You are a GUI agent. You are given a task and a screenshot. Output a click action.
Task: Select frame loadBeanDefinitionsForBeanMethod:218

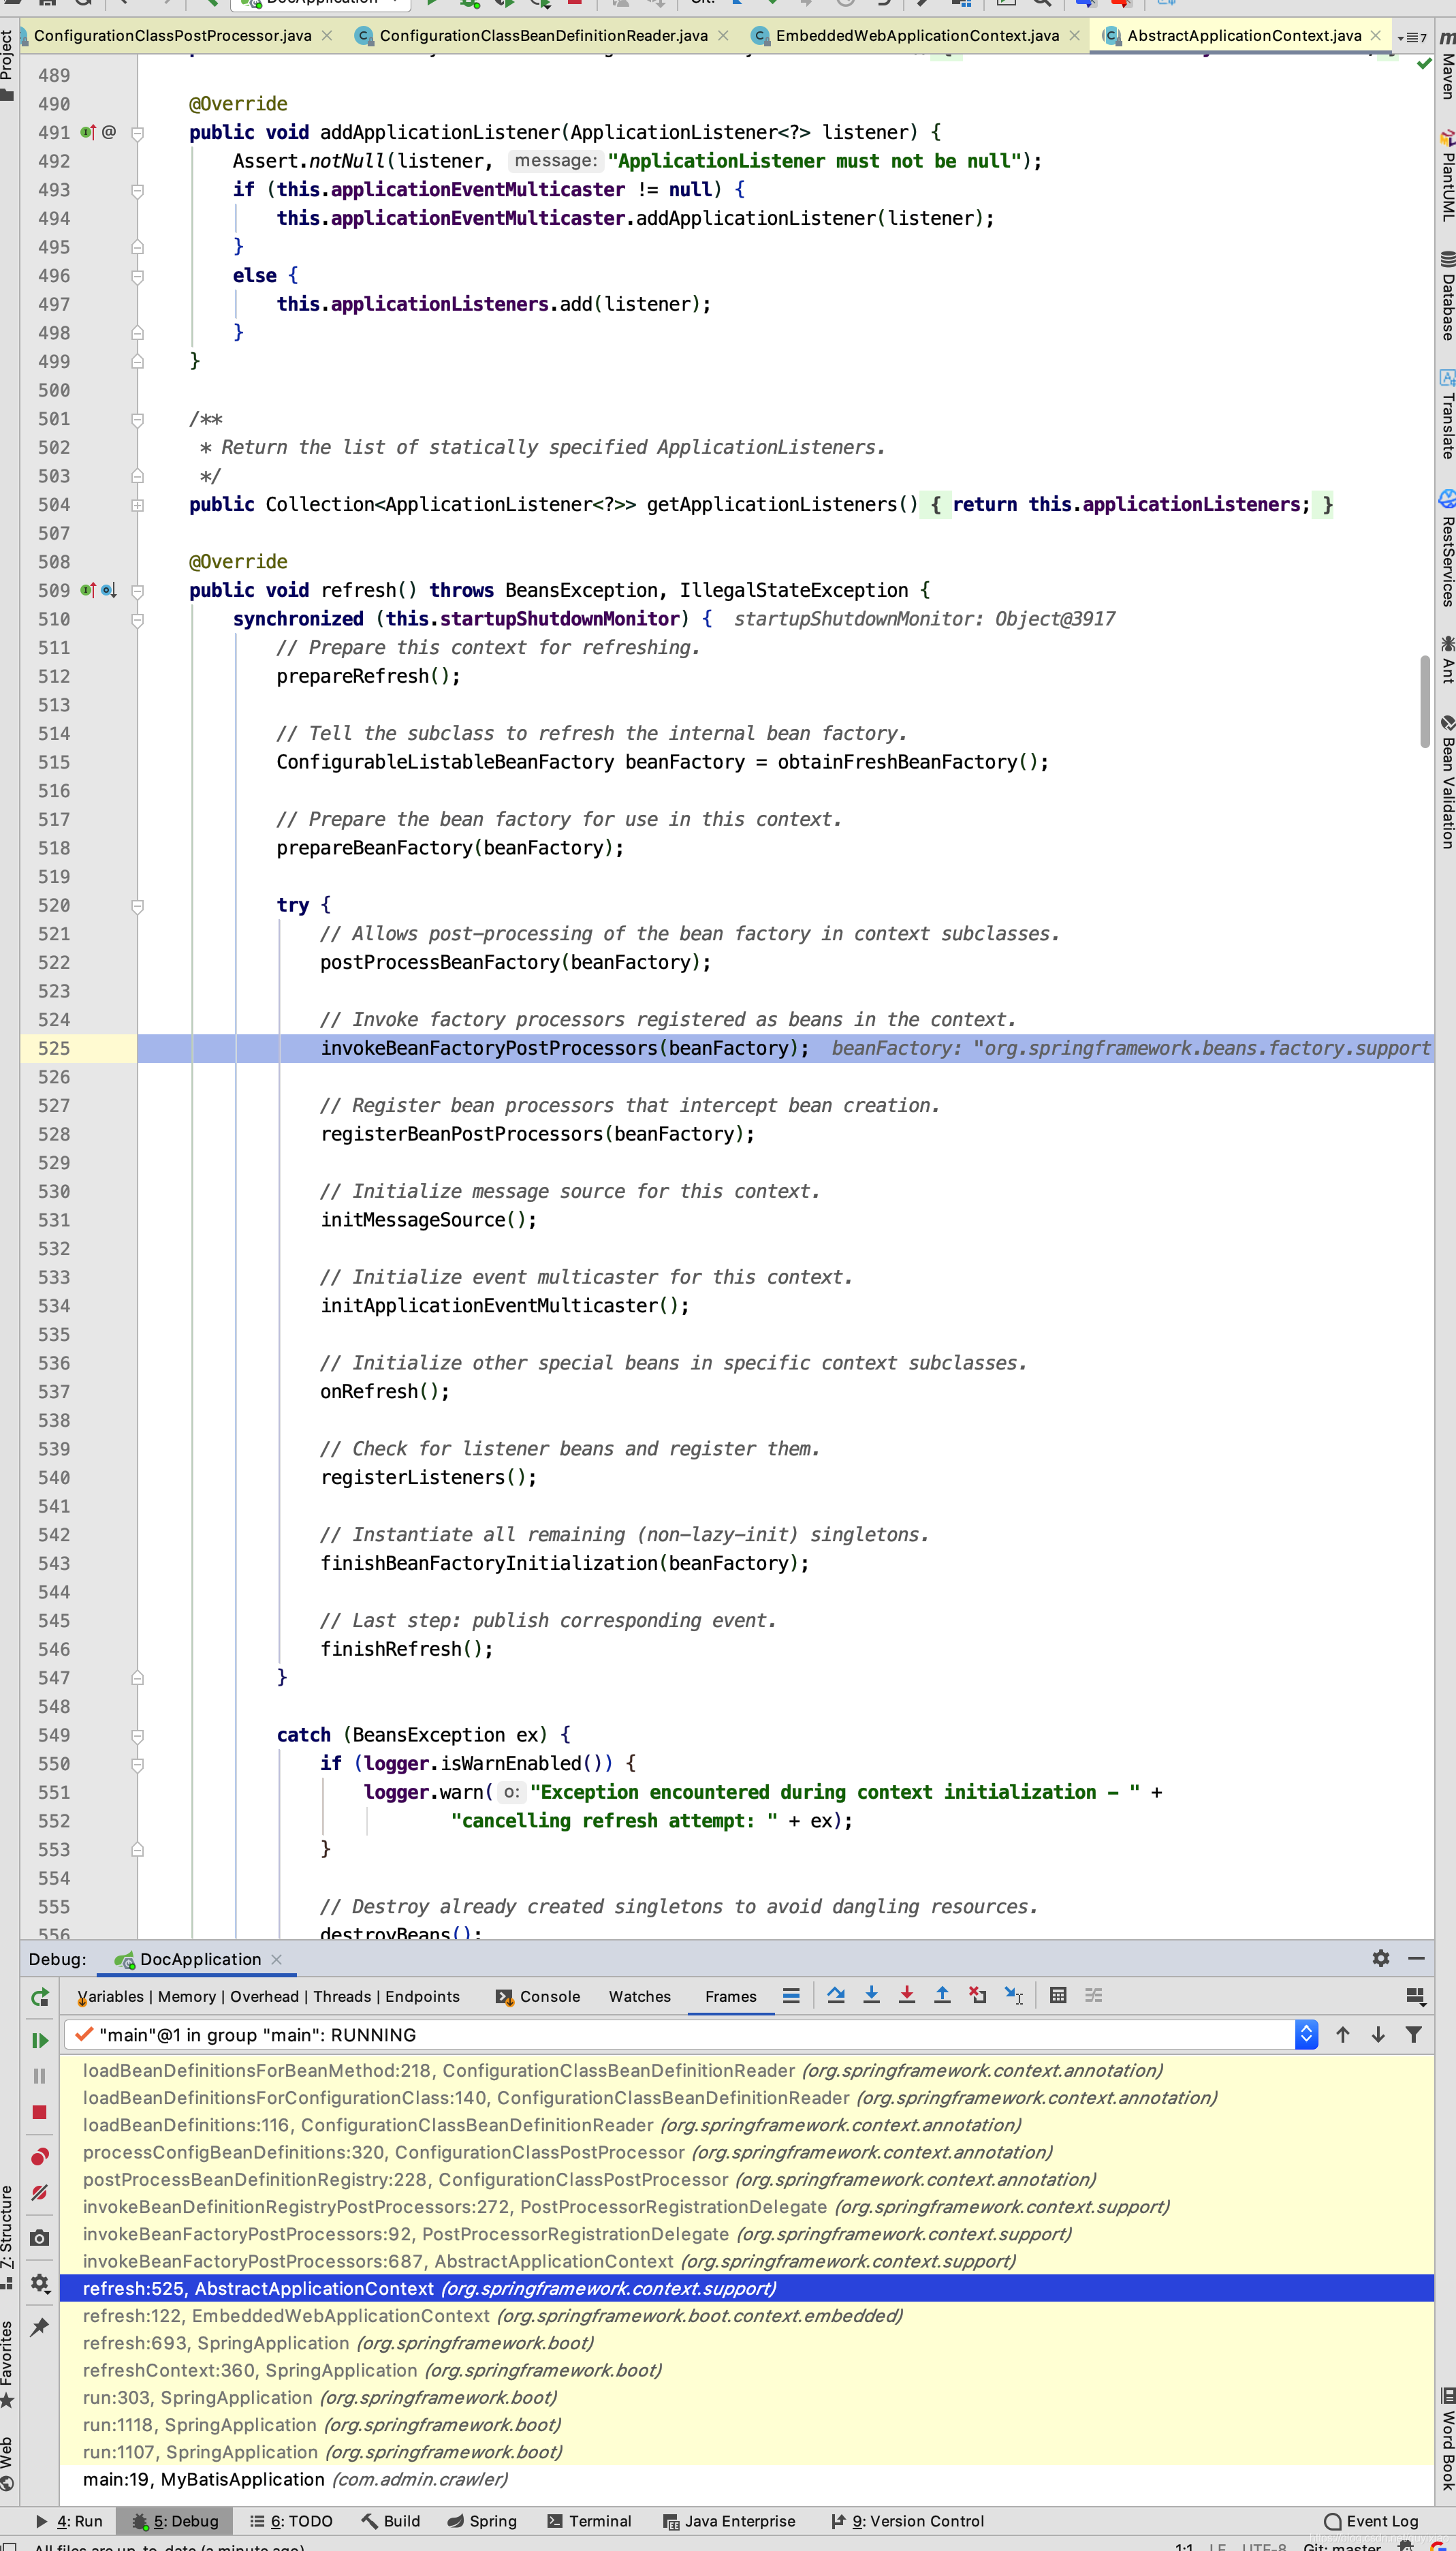tap(746, 2070)
